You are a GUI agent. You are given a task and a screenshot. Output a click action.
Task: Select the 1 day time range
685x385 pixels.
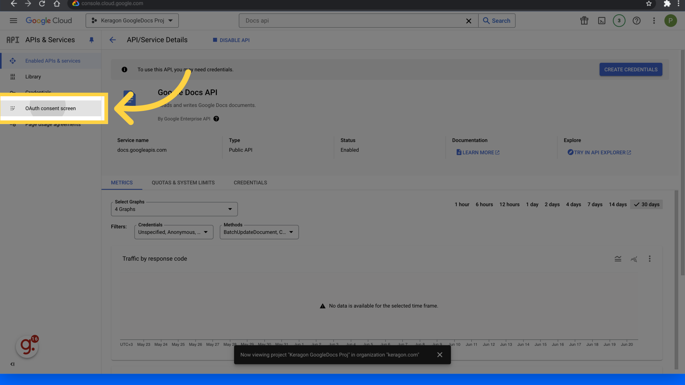pos(532,205)
